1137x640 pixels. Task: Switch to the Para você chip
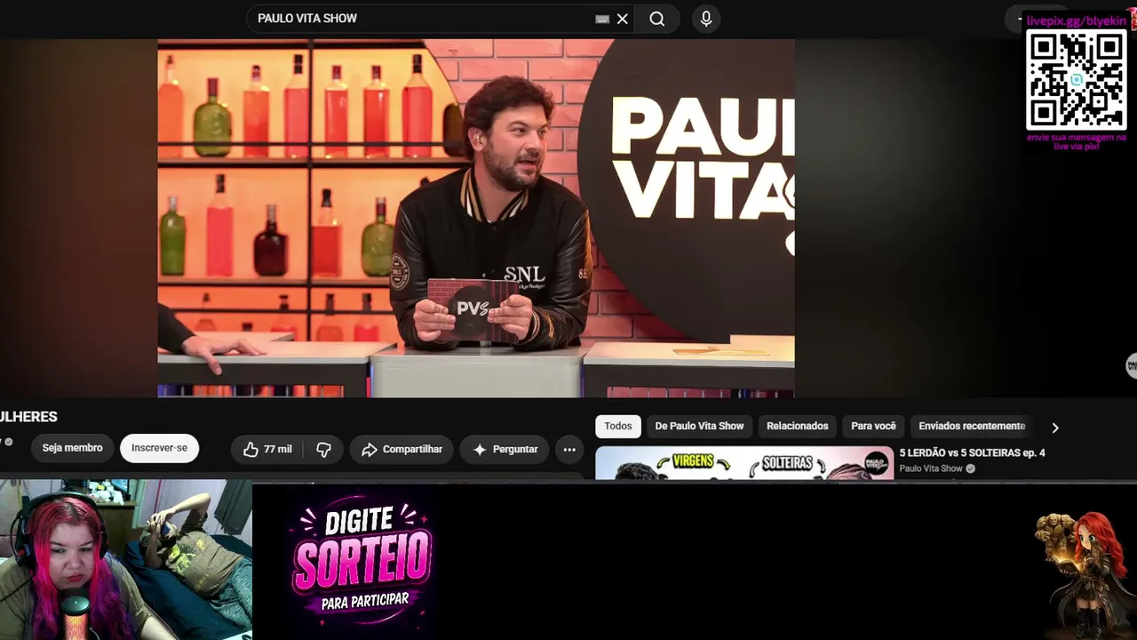[x=873, y=426]
